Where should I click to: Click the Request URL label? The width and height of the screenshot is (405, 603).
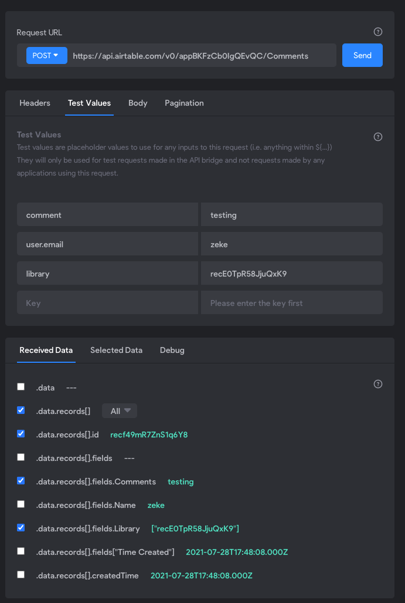(x=39, y=33)
